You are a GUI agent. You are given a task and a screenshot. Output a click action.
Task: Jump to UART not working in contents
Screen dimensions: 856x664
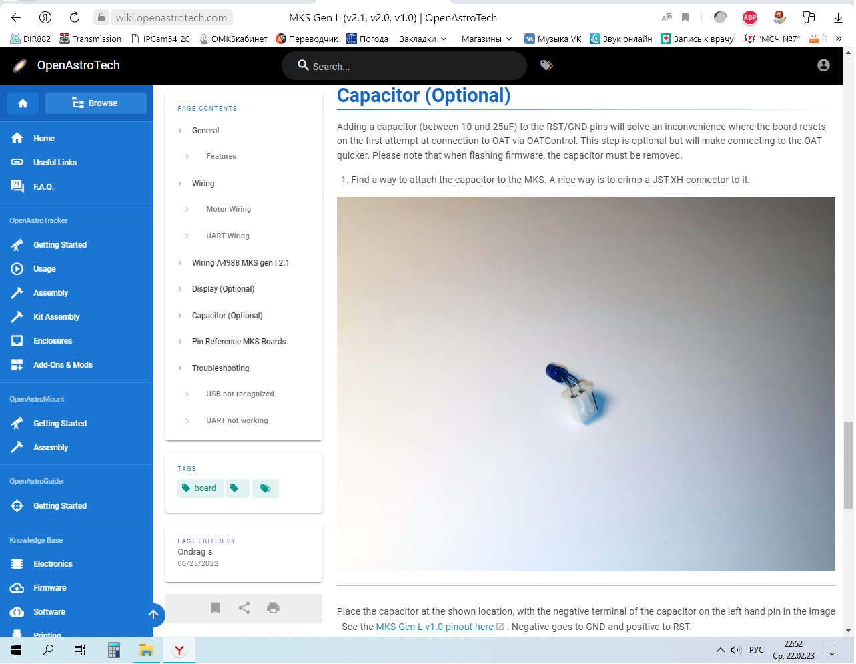237,420
